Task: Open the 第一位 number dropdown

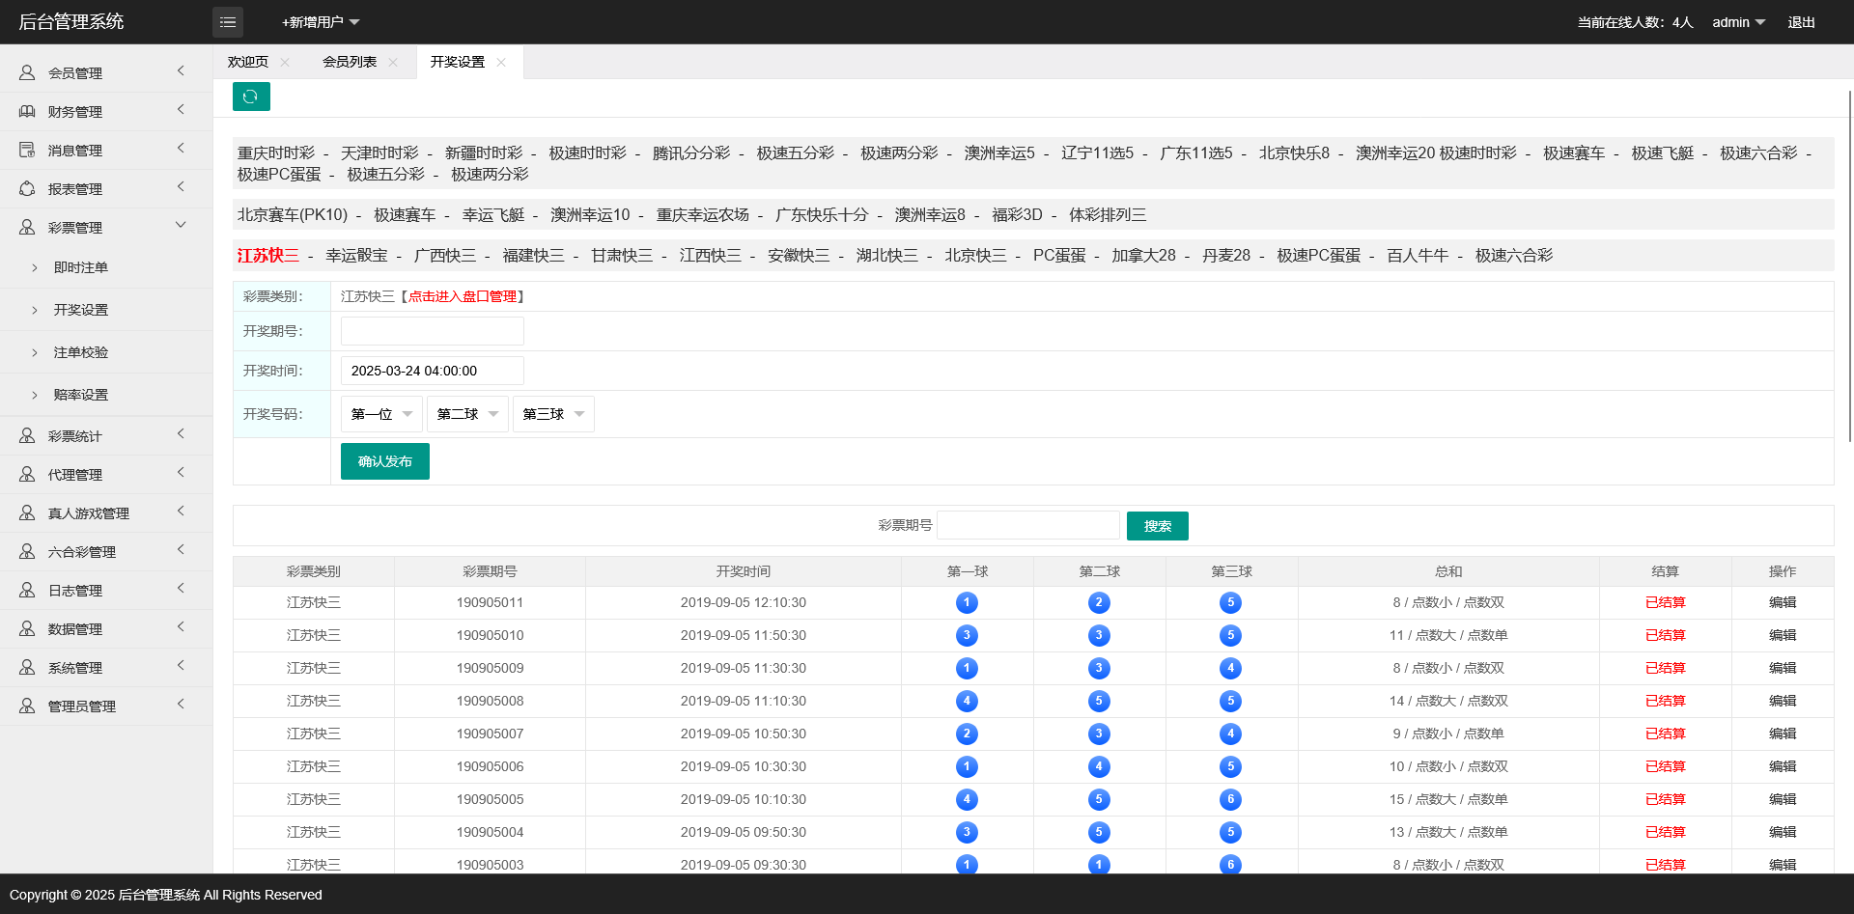Action: [381, 414]
